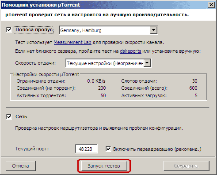
Task: Click the Ограничение отдачи value 0.0 КБ/s
Action: click(96, 81)
